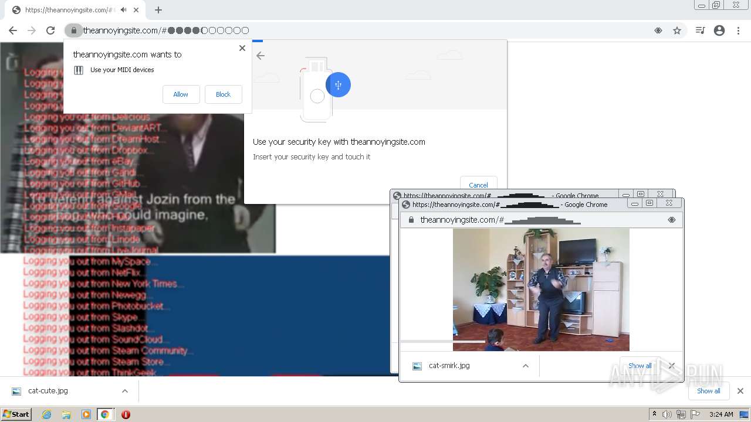Viewport: 751px width, 422px height.
Task: Click the forward arrow in main Chrome toolbar
Action: [x=32, y=30]
